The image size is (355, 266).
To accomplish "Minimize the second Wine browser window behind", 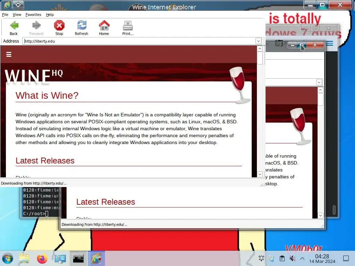I will (x=293, y=45).
